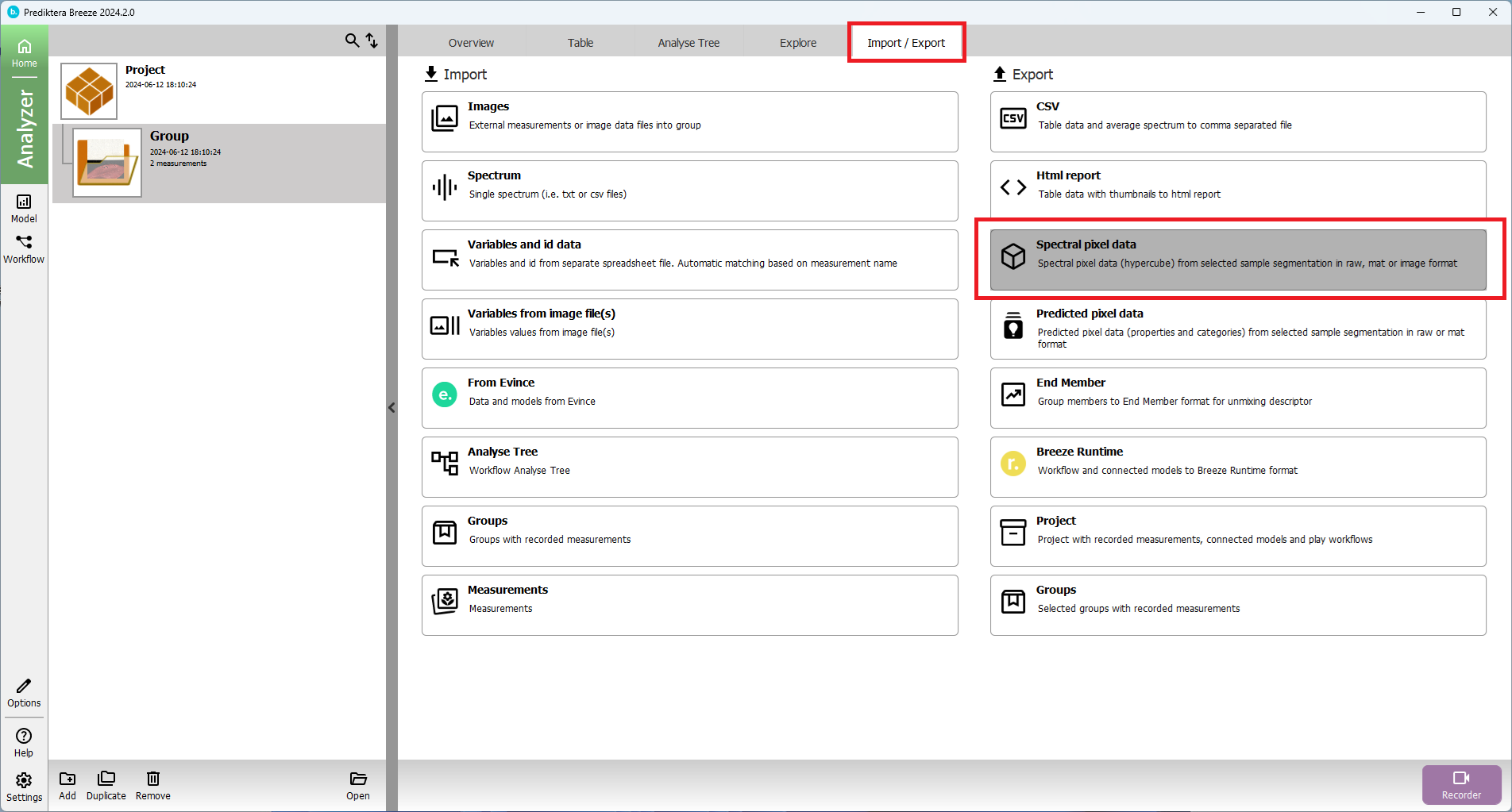Open the search magnifier icon
1512x812 pixels.
coord(352,40)
